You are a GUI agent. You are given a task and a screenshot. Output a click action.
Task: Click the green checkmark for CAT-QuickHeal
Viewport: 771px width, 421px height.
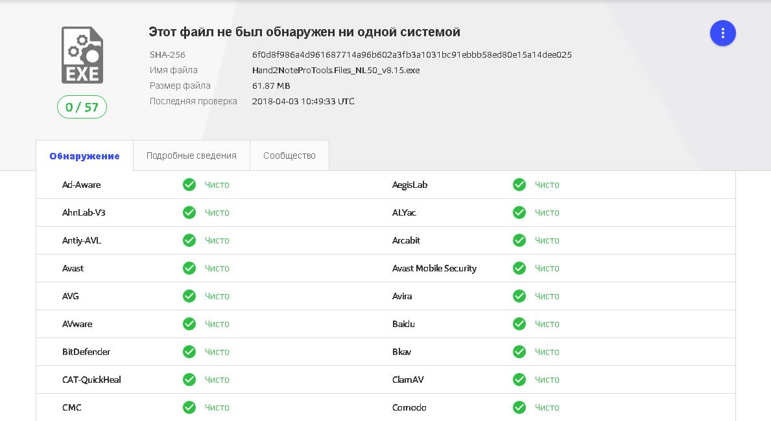point(189,380)
